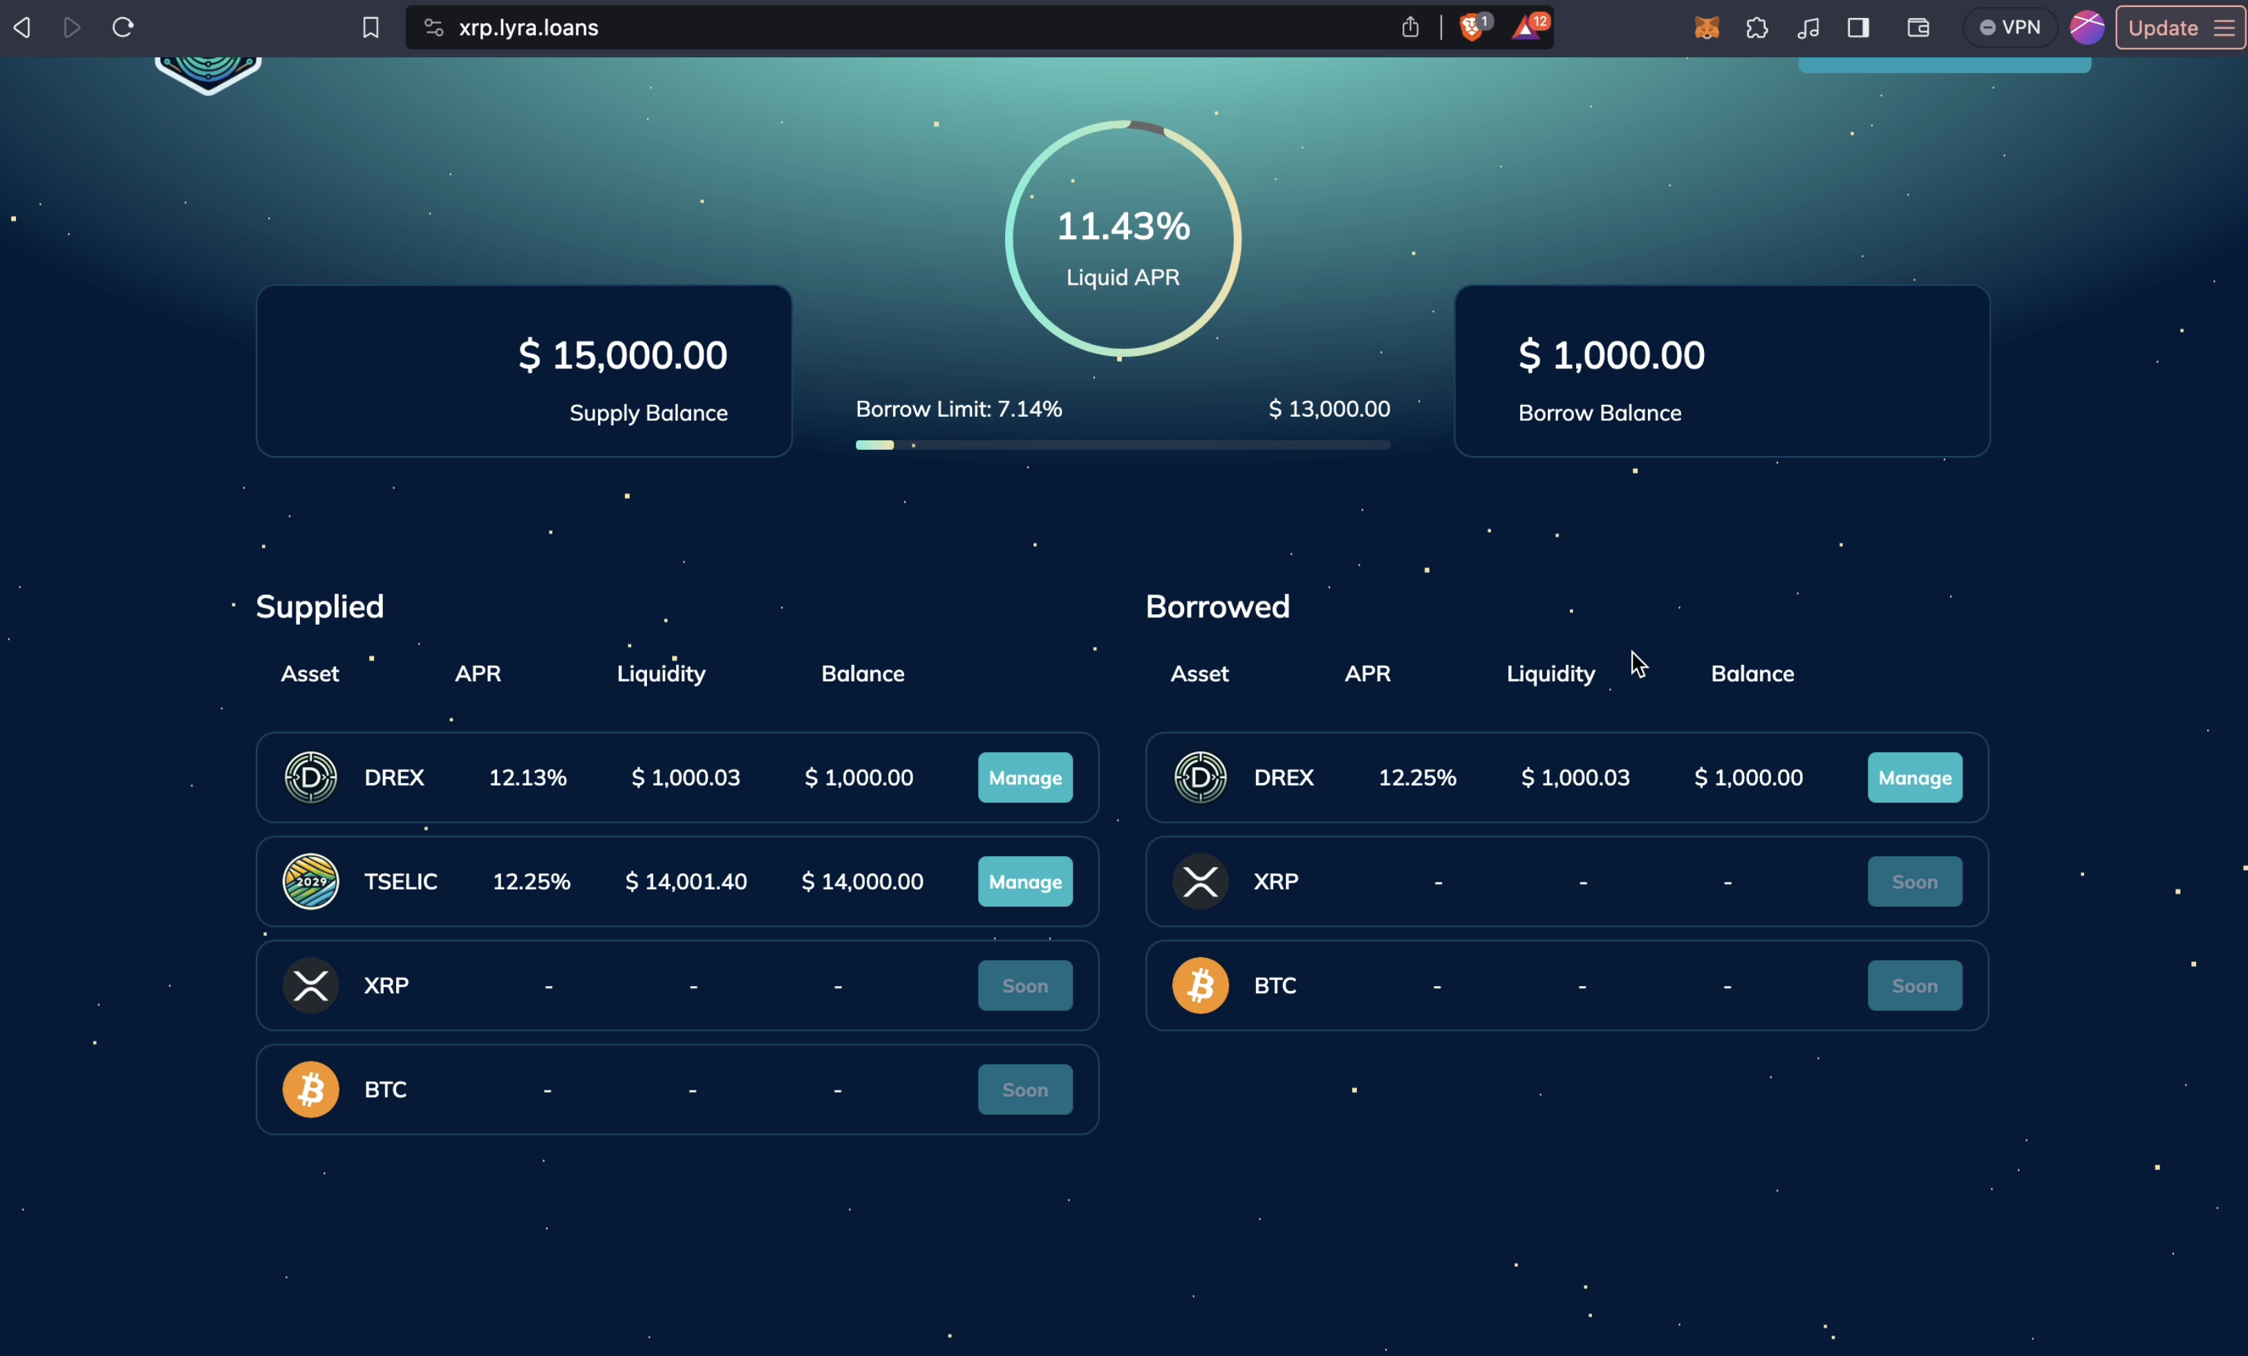Click Soon on borrowed BTC row

[1913, 985]
